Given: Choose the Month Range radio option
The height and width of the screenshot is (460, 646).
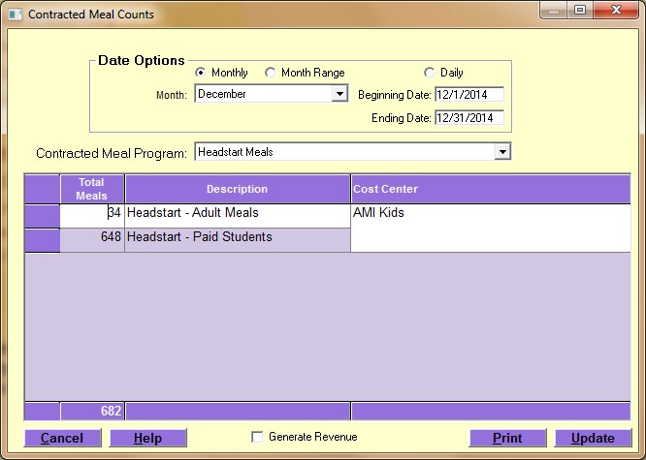Looking at the screenshot, I should pyautogui.click(x=271, y=73).
